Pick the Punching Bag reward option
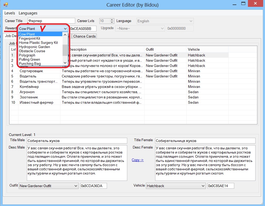Screen dimensions: 265x206 tap(30, 64)
